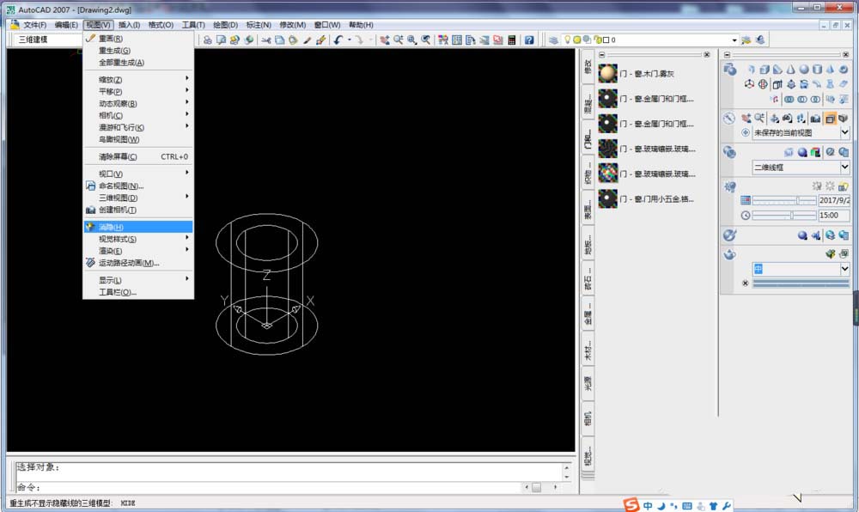859x512 pixels.
Task: Expand the 三维视图(D) submenu
Action: [x=138, y=198]
